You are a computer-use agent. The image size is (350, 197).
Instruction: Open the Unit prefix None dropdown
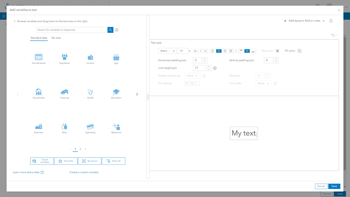[x=264, y=83]
